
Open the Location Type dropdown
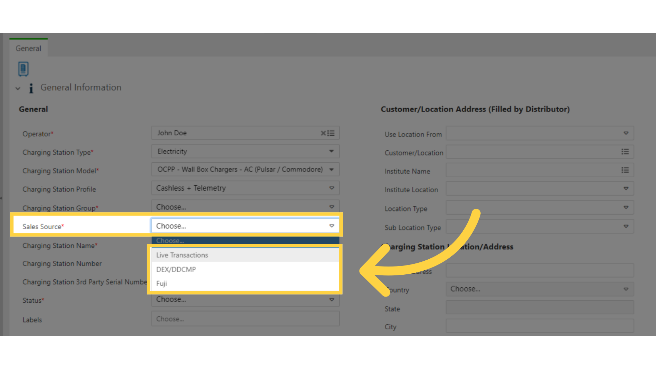(540, 207)
